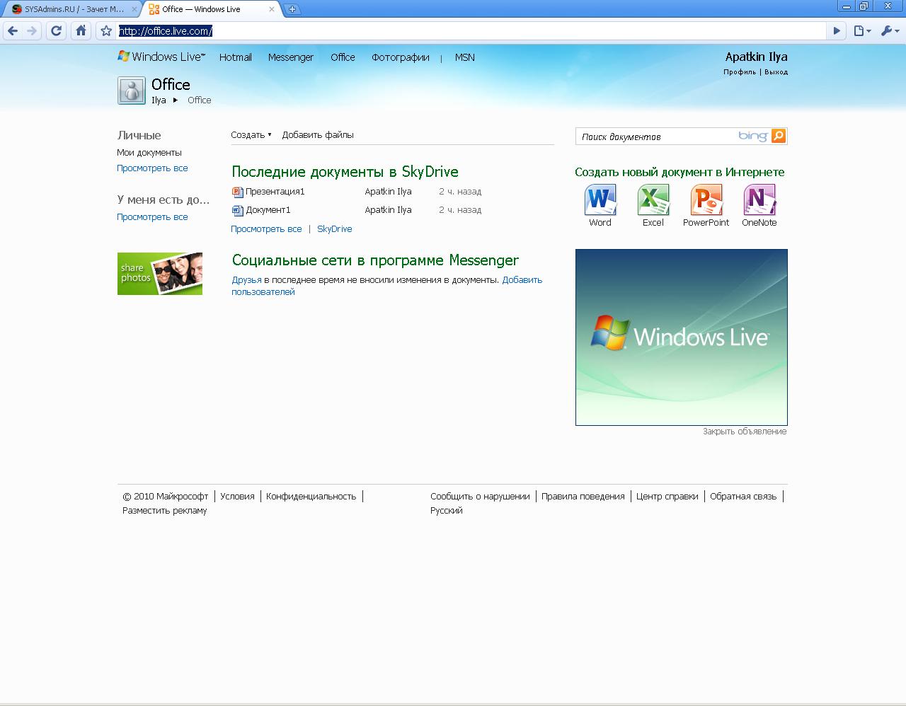Click the Apatkin Ilya account name
The height and width of the screenshot is (706, 906).
pyautogui.click(x=756, y=57)
